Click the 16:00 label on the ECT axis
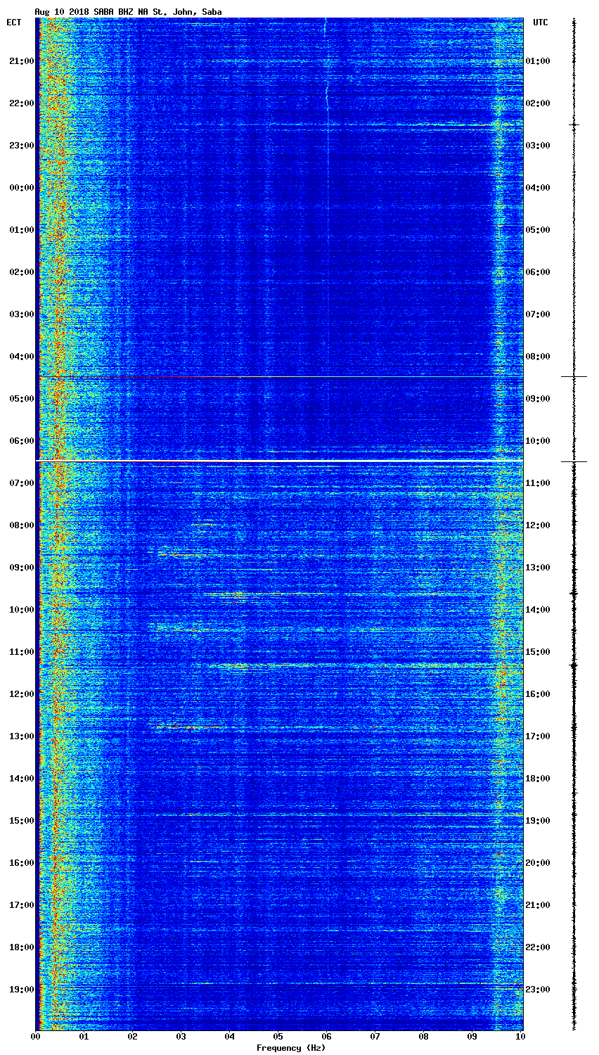Image resolution: width=599 pixels, height=1055 pixels. pos(22,863)
